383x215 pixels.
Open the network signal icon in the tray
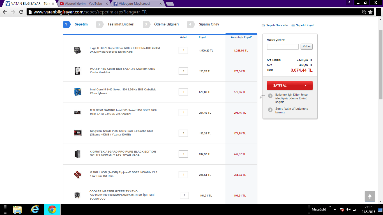pyautogui.click(x=355, y=209)
